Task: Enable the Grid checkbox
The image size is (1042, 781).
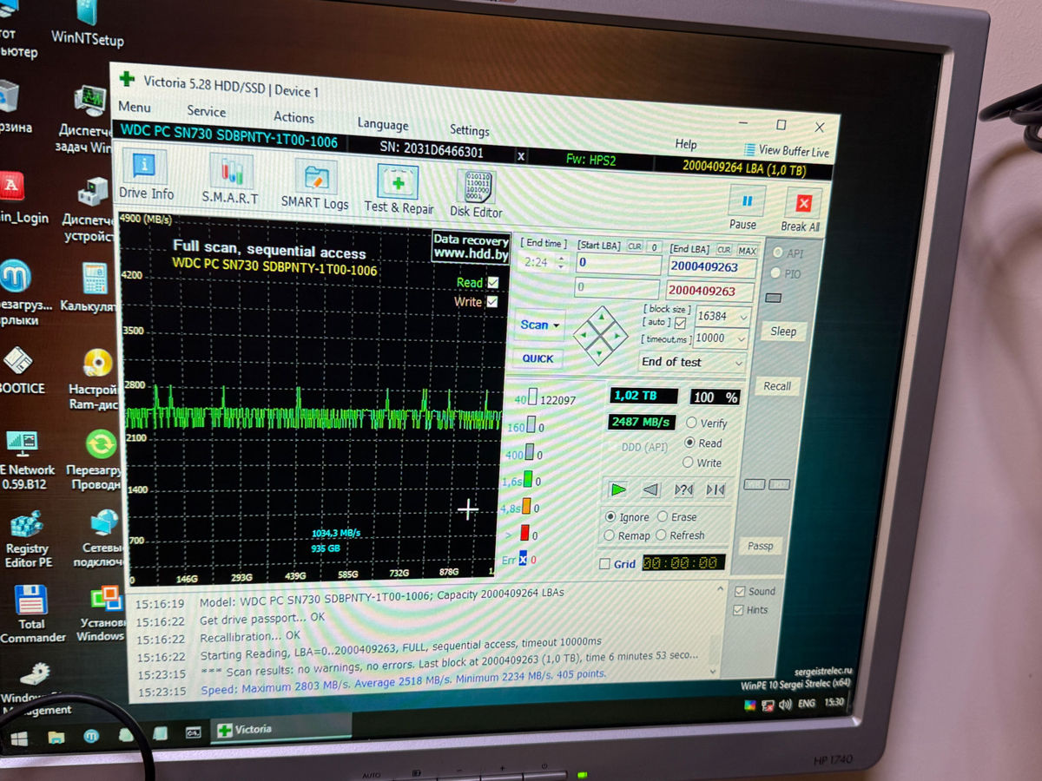Action: (x=604, y=564)
